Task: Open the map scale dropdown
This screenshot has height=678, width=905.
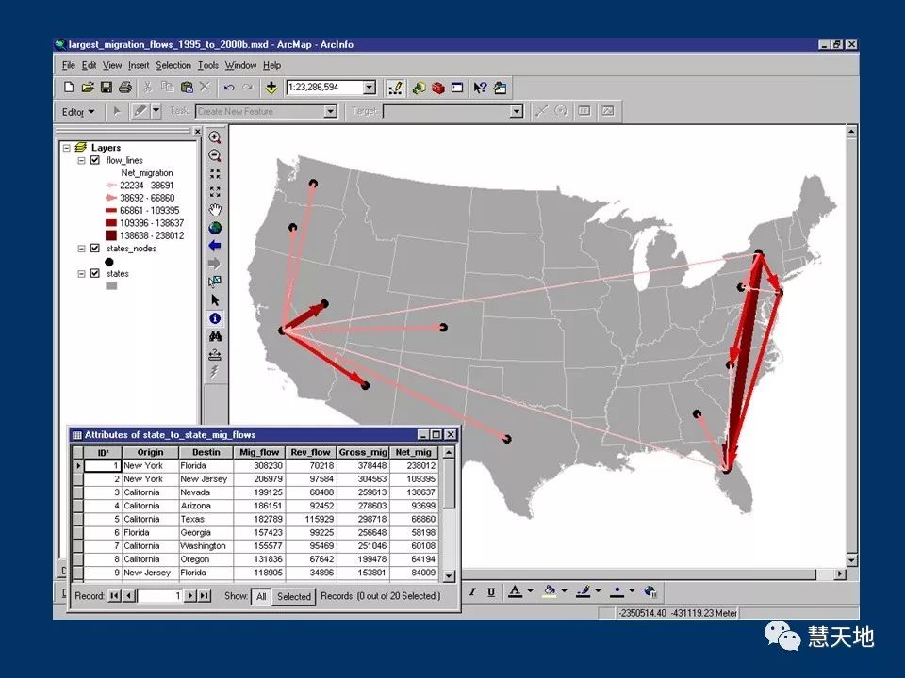Action: pyautogui.click(x=369, y=88)
